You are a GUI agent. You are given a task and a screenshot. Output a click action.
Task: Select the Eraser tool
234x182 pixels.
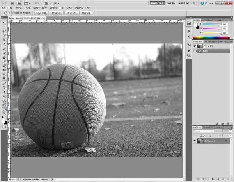click(x=4, y=66)
